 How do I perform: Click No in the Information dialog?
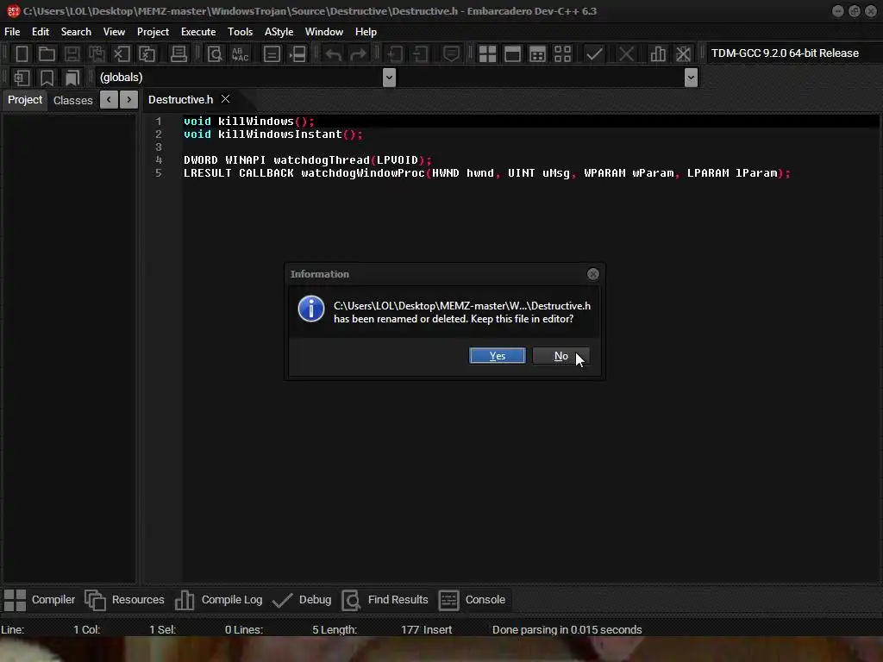[x=560, y=356]
